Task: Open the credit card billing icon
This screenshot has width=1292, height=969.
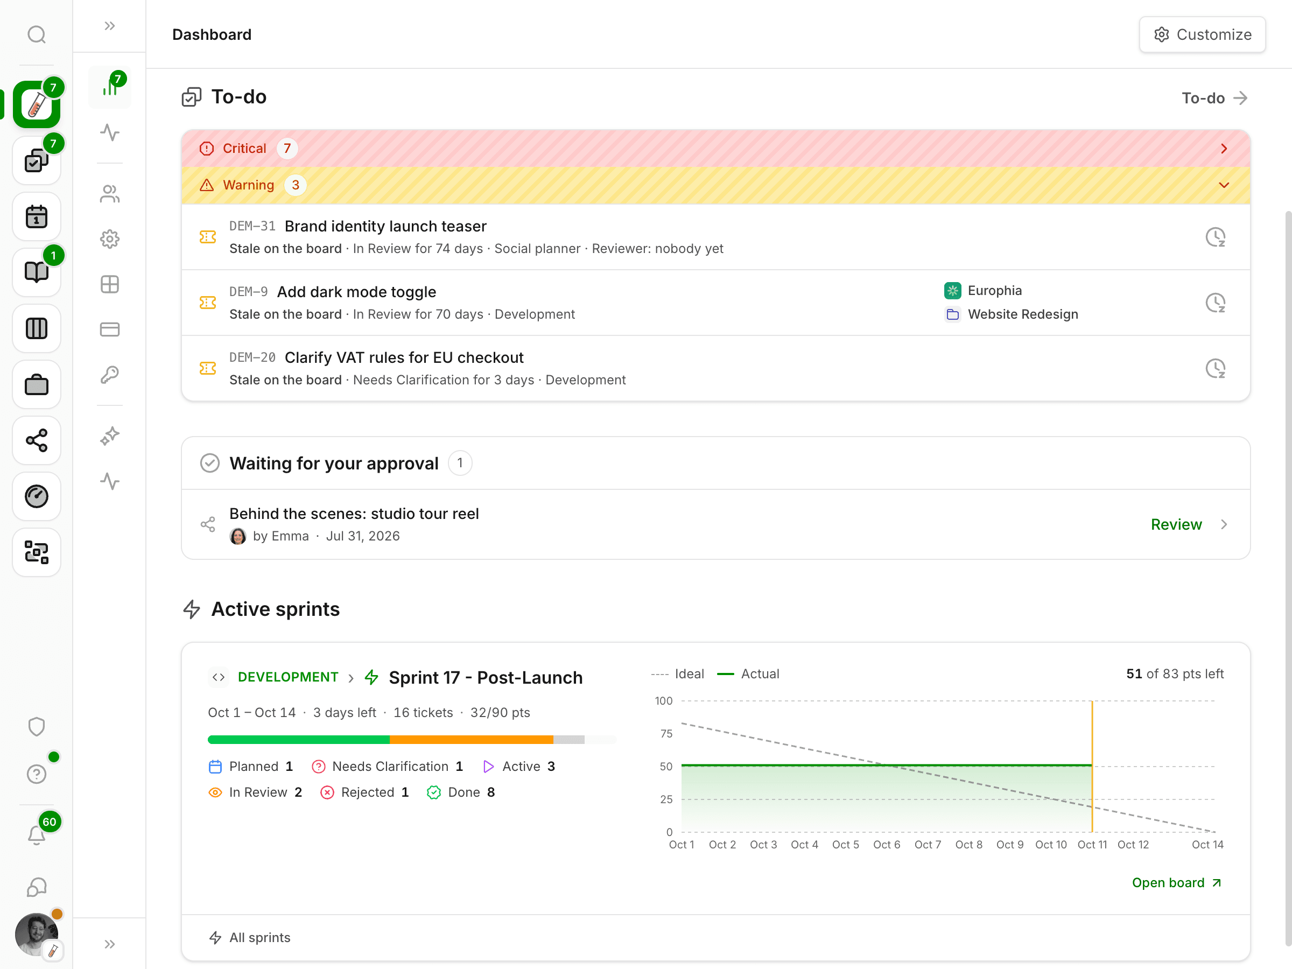Action: [x=110, y=329]
